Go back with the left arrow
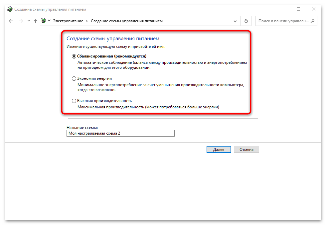 tap(11, 21)
